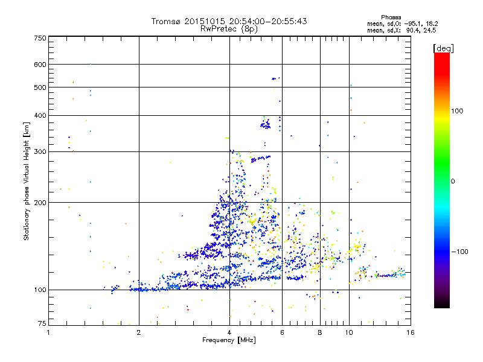Click the colorbar '-100' tick label
The image size is (483, 362).
click(x=459, y=252)
